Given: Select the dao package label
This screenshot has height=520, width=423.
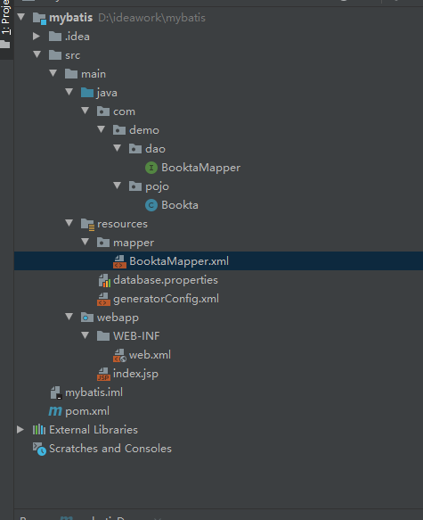Looking at the screenshot, I should 155,149.
